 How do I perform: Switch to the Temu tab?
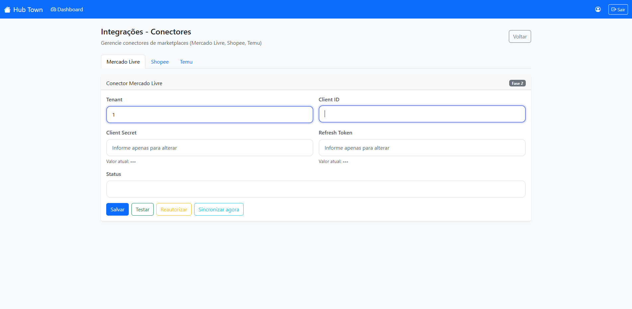click(x=186, y=62)
